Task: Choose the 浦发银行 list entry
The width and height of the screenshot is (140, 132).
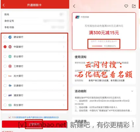Action: pos(34,95)
